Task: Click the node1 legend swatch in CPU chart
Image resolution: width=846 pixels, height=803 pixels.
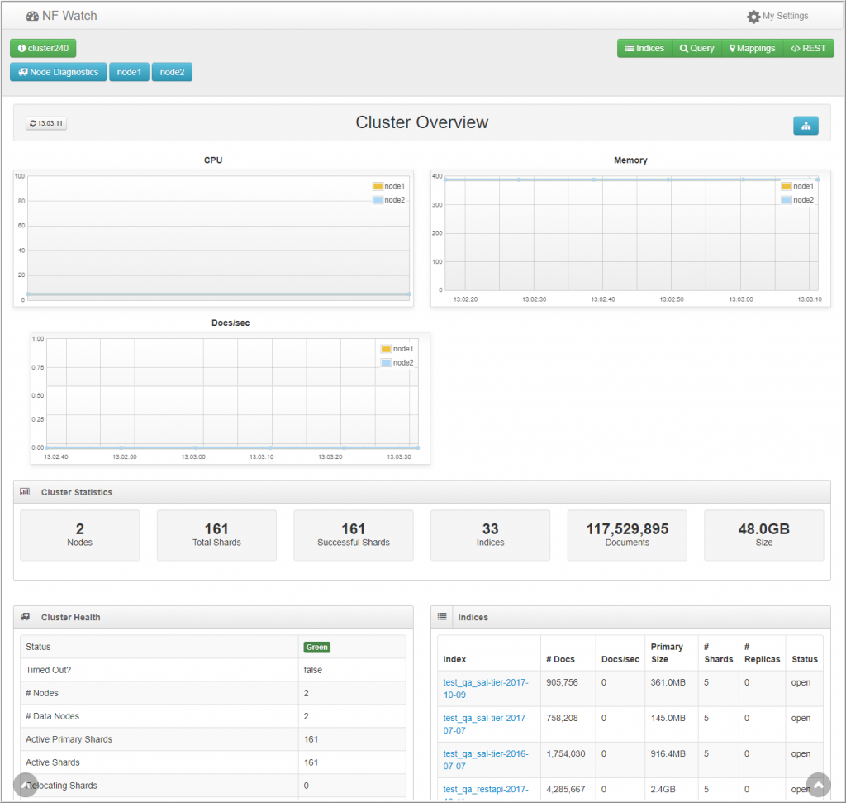Action: (x=378, y=186)
